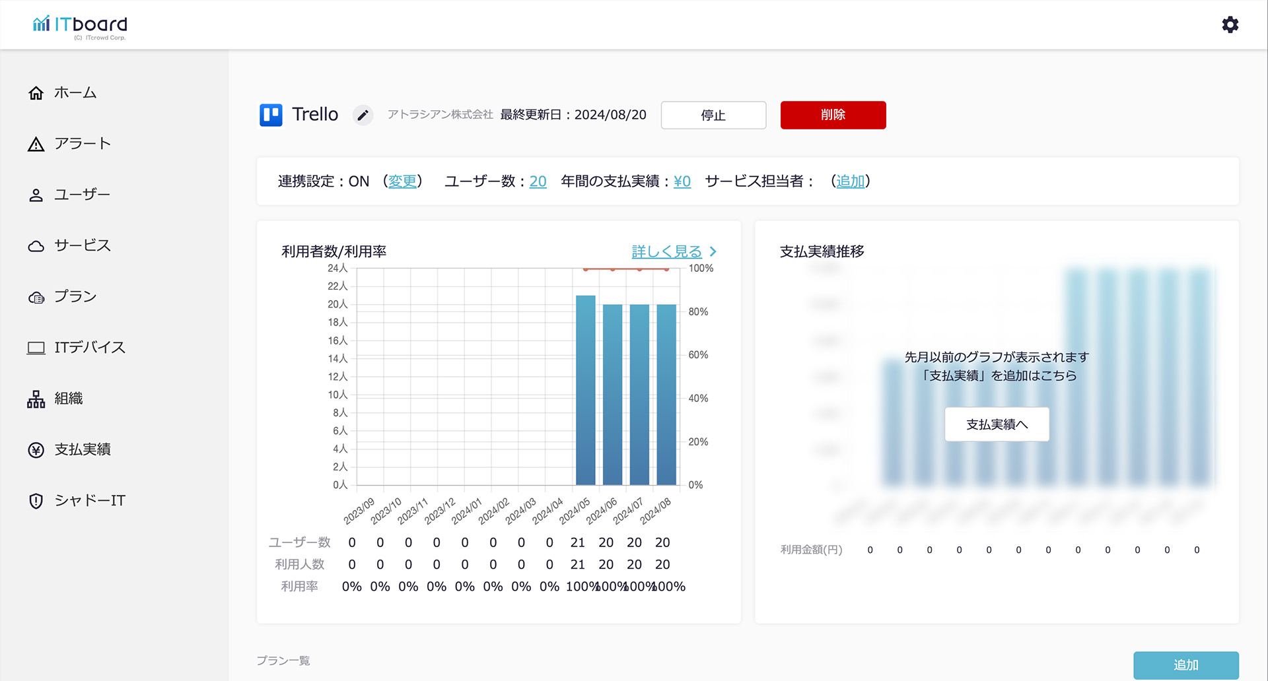Click the pencil edit icon beside Trello
Image resolution: width=1268 pixels, height=681 pixels.
tap(363, 115)
